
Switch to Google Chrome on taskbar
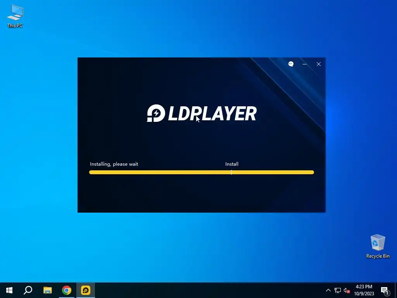pyautogui.click(x=67, y=290)
